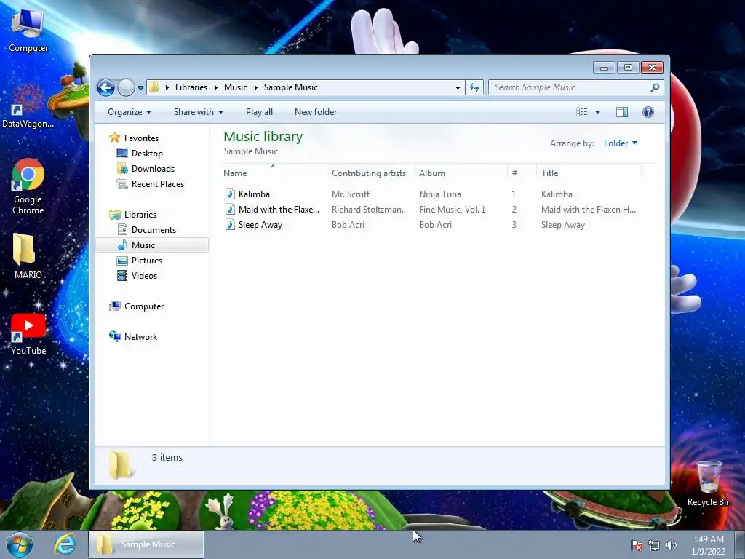The height and width of the screenshot is (559, 745).
Task: Select Music in the address bar path
Action: [236, 87]
